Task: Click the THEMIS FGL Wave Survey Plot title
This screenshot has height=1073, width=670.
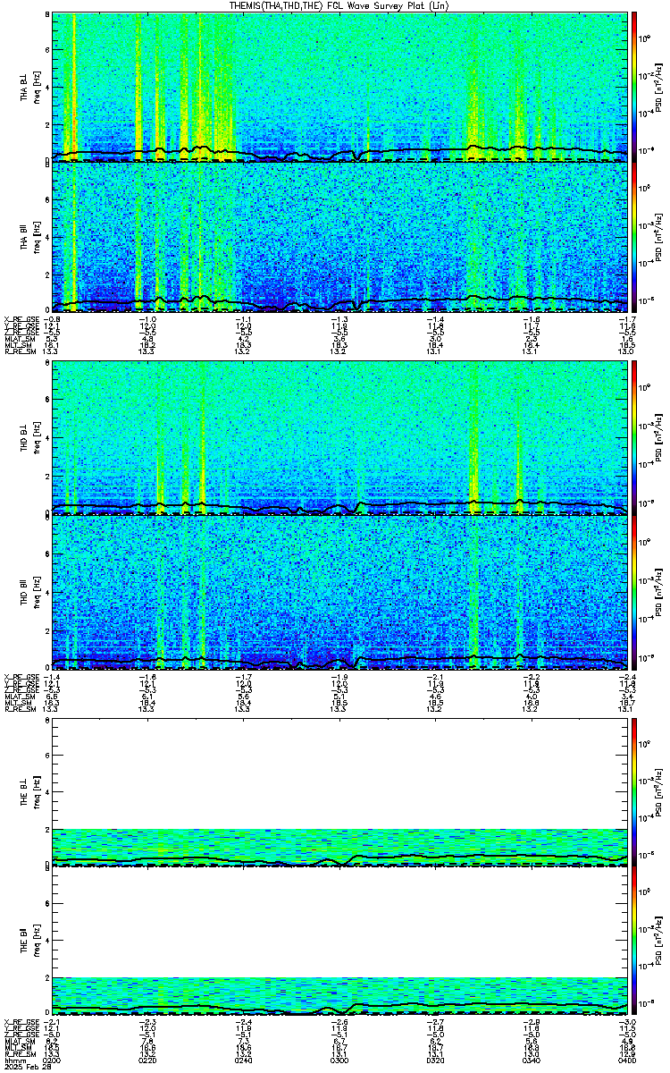Action: coord(339,5)
